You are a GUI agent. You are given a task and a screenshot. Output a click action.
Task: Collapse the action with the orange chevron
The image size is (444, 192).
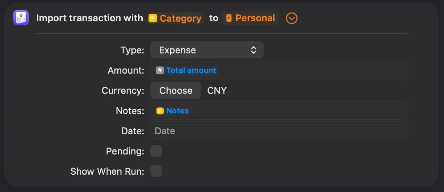tap(292, 18)
